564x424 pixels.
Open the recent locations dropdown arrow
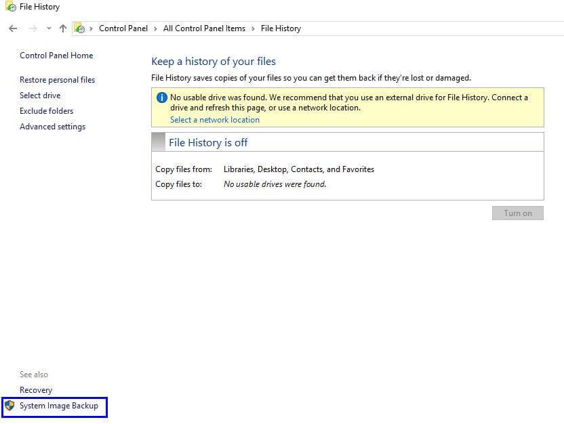click(49, 28)
